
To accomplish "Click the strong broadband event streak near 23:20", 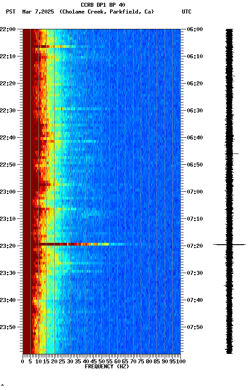I will (x=82, y=244).
